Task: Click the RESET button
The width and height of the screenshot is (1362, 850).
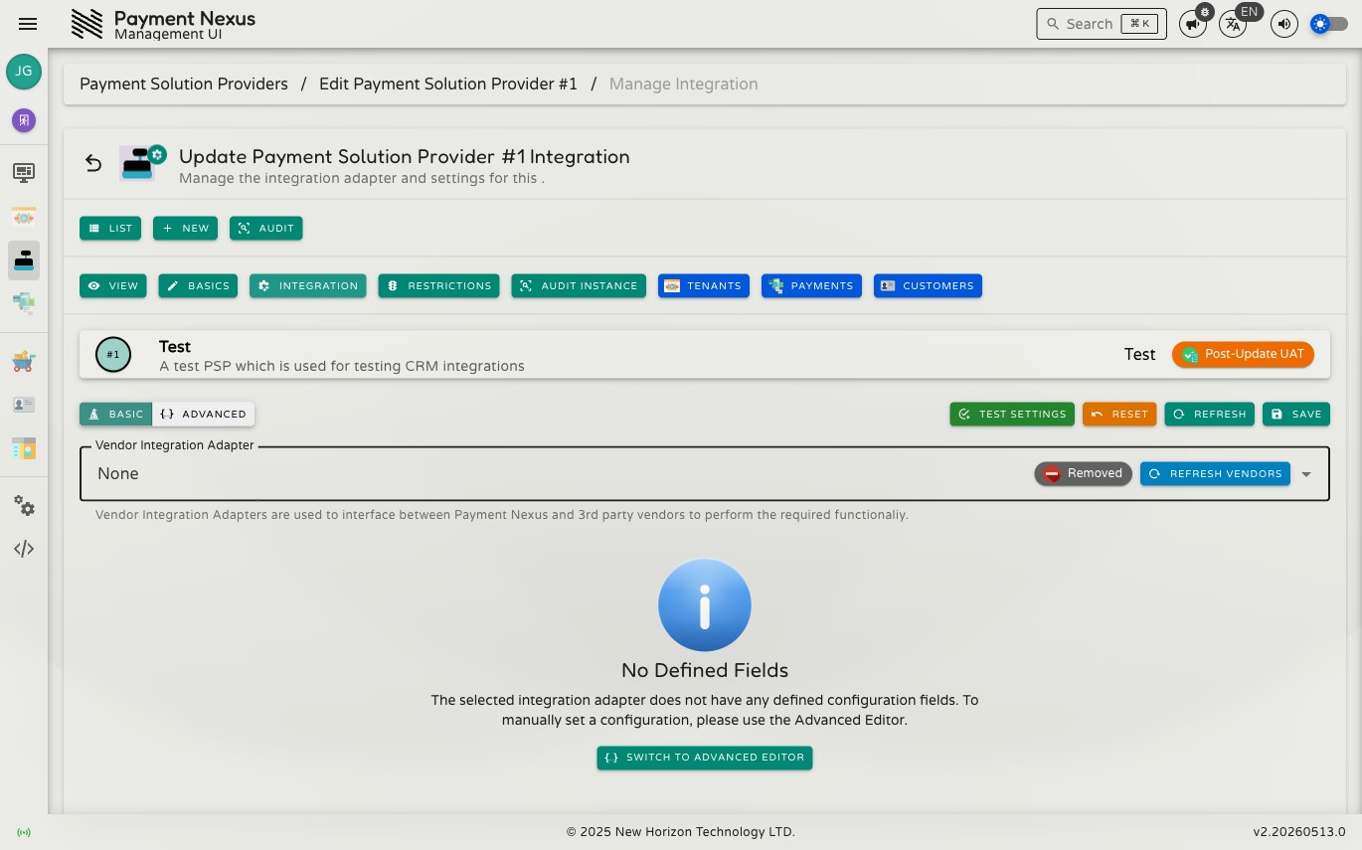Action: (x=1119, y=415)
